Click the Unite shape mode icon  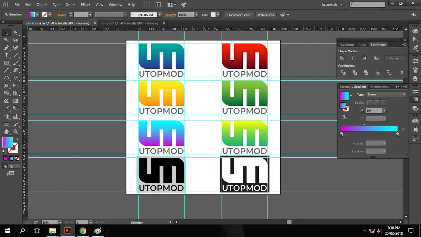342,58
